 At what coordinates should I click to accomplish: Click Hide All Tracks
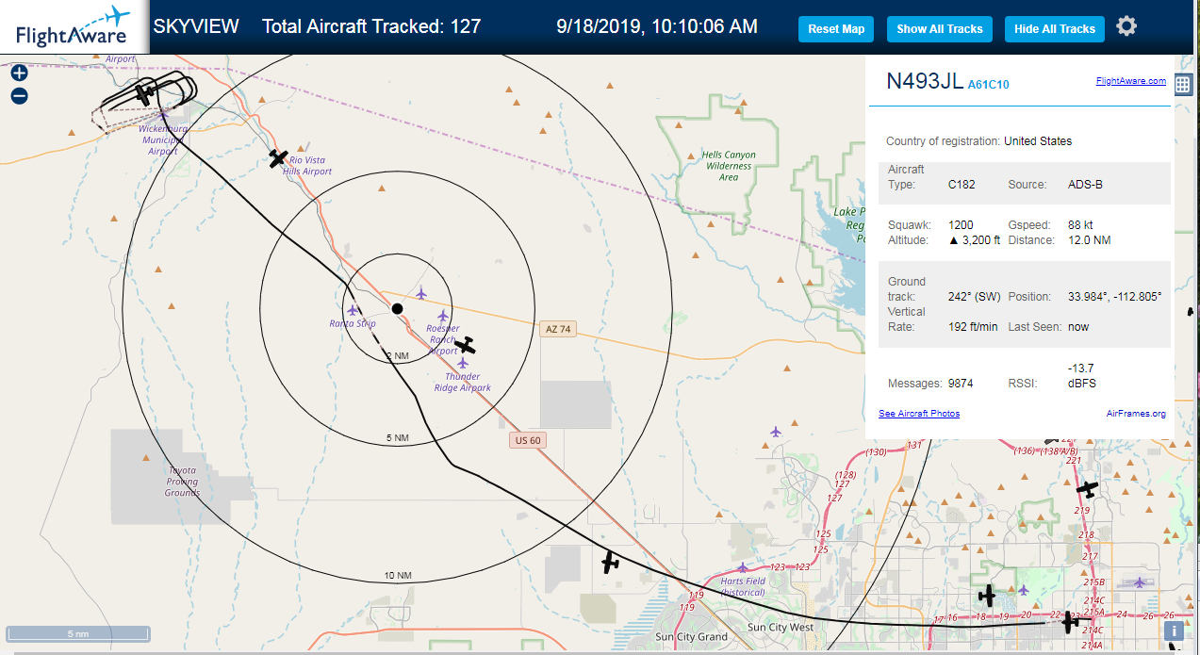pyautogui.click(x=1054, y=29)
